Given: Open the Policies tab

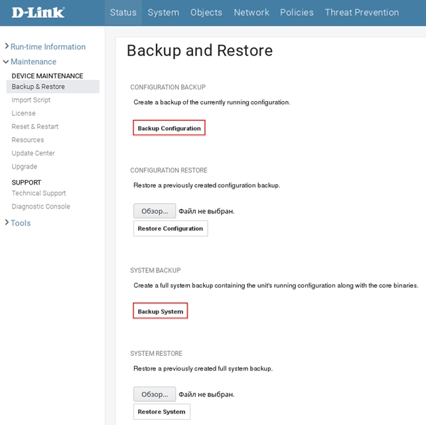Looking at the screenshot, I should (x=297, y=12).
